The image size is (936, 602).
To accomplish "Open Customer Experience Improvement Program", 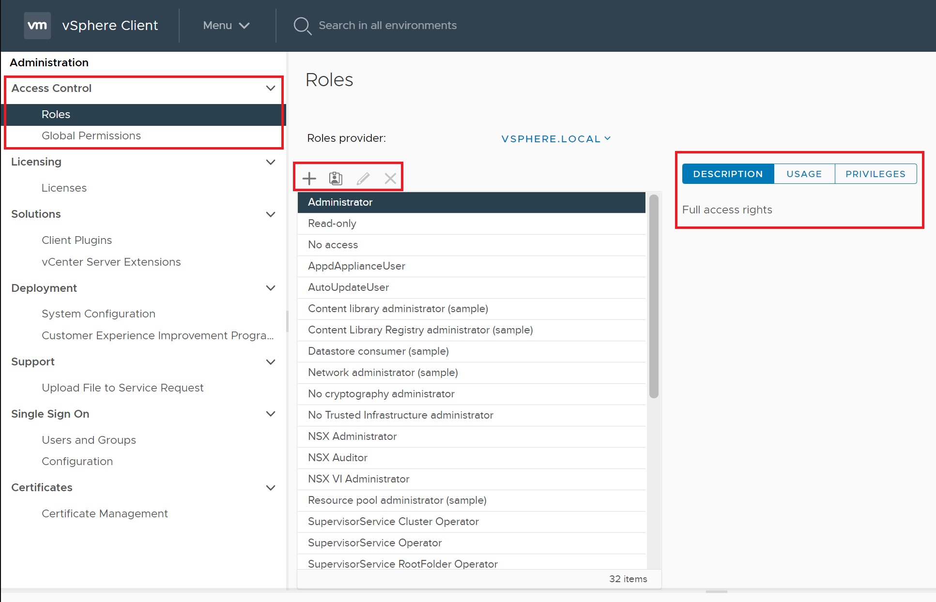I will (x=157, y=335).
